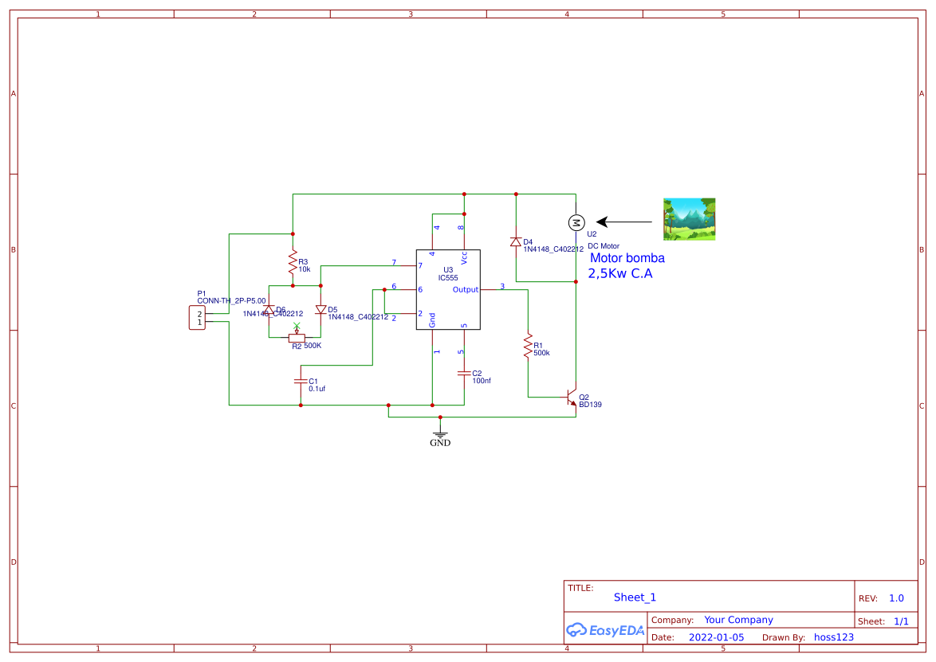Click the REV value '1.0'
936x662 pixels.
tap(896, 598)
